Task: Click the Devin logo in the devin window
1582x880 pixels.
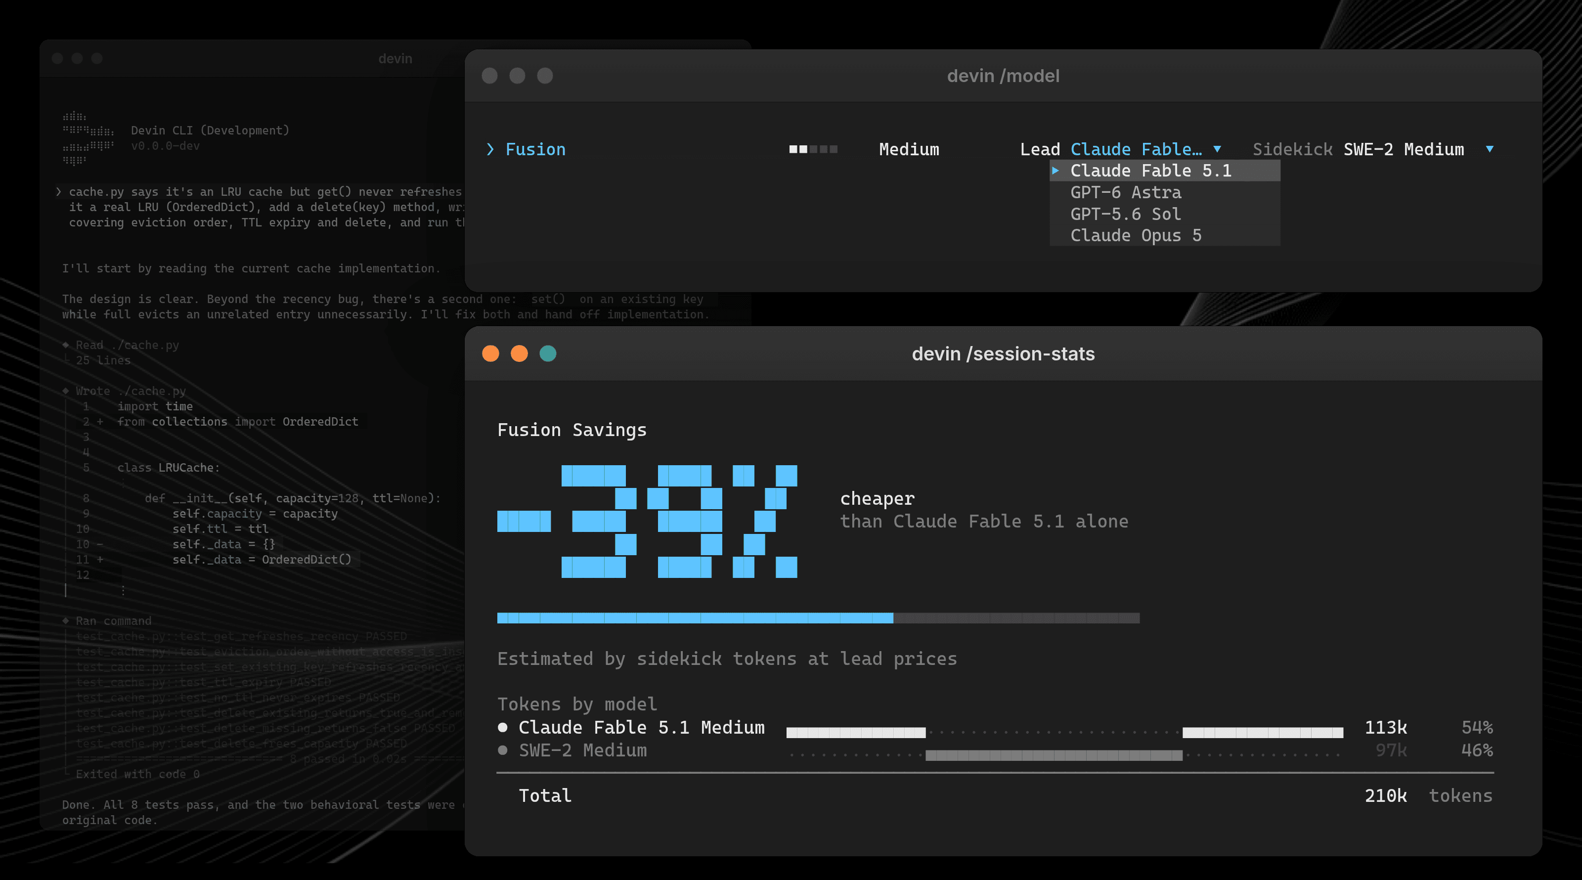Action: pos(88,138)
